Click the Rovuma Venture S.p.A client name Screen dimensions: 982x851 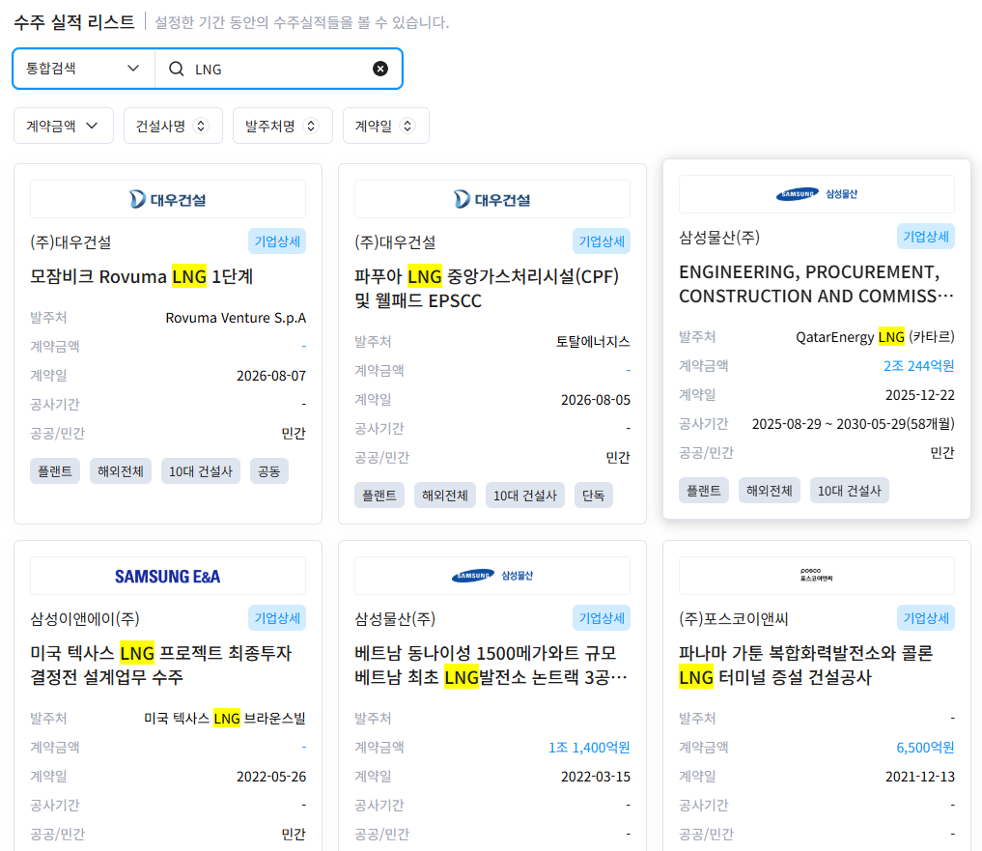pyautogui.click(x=237, y=318)
